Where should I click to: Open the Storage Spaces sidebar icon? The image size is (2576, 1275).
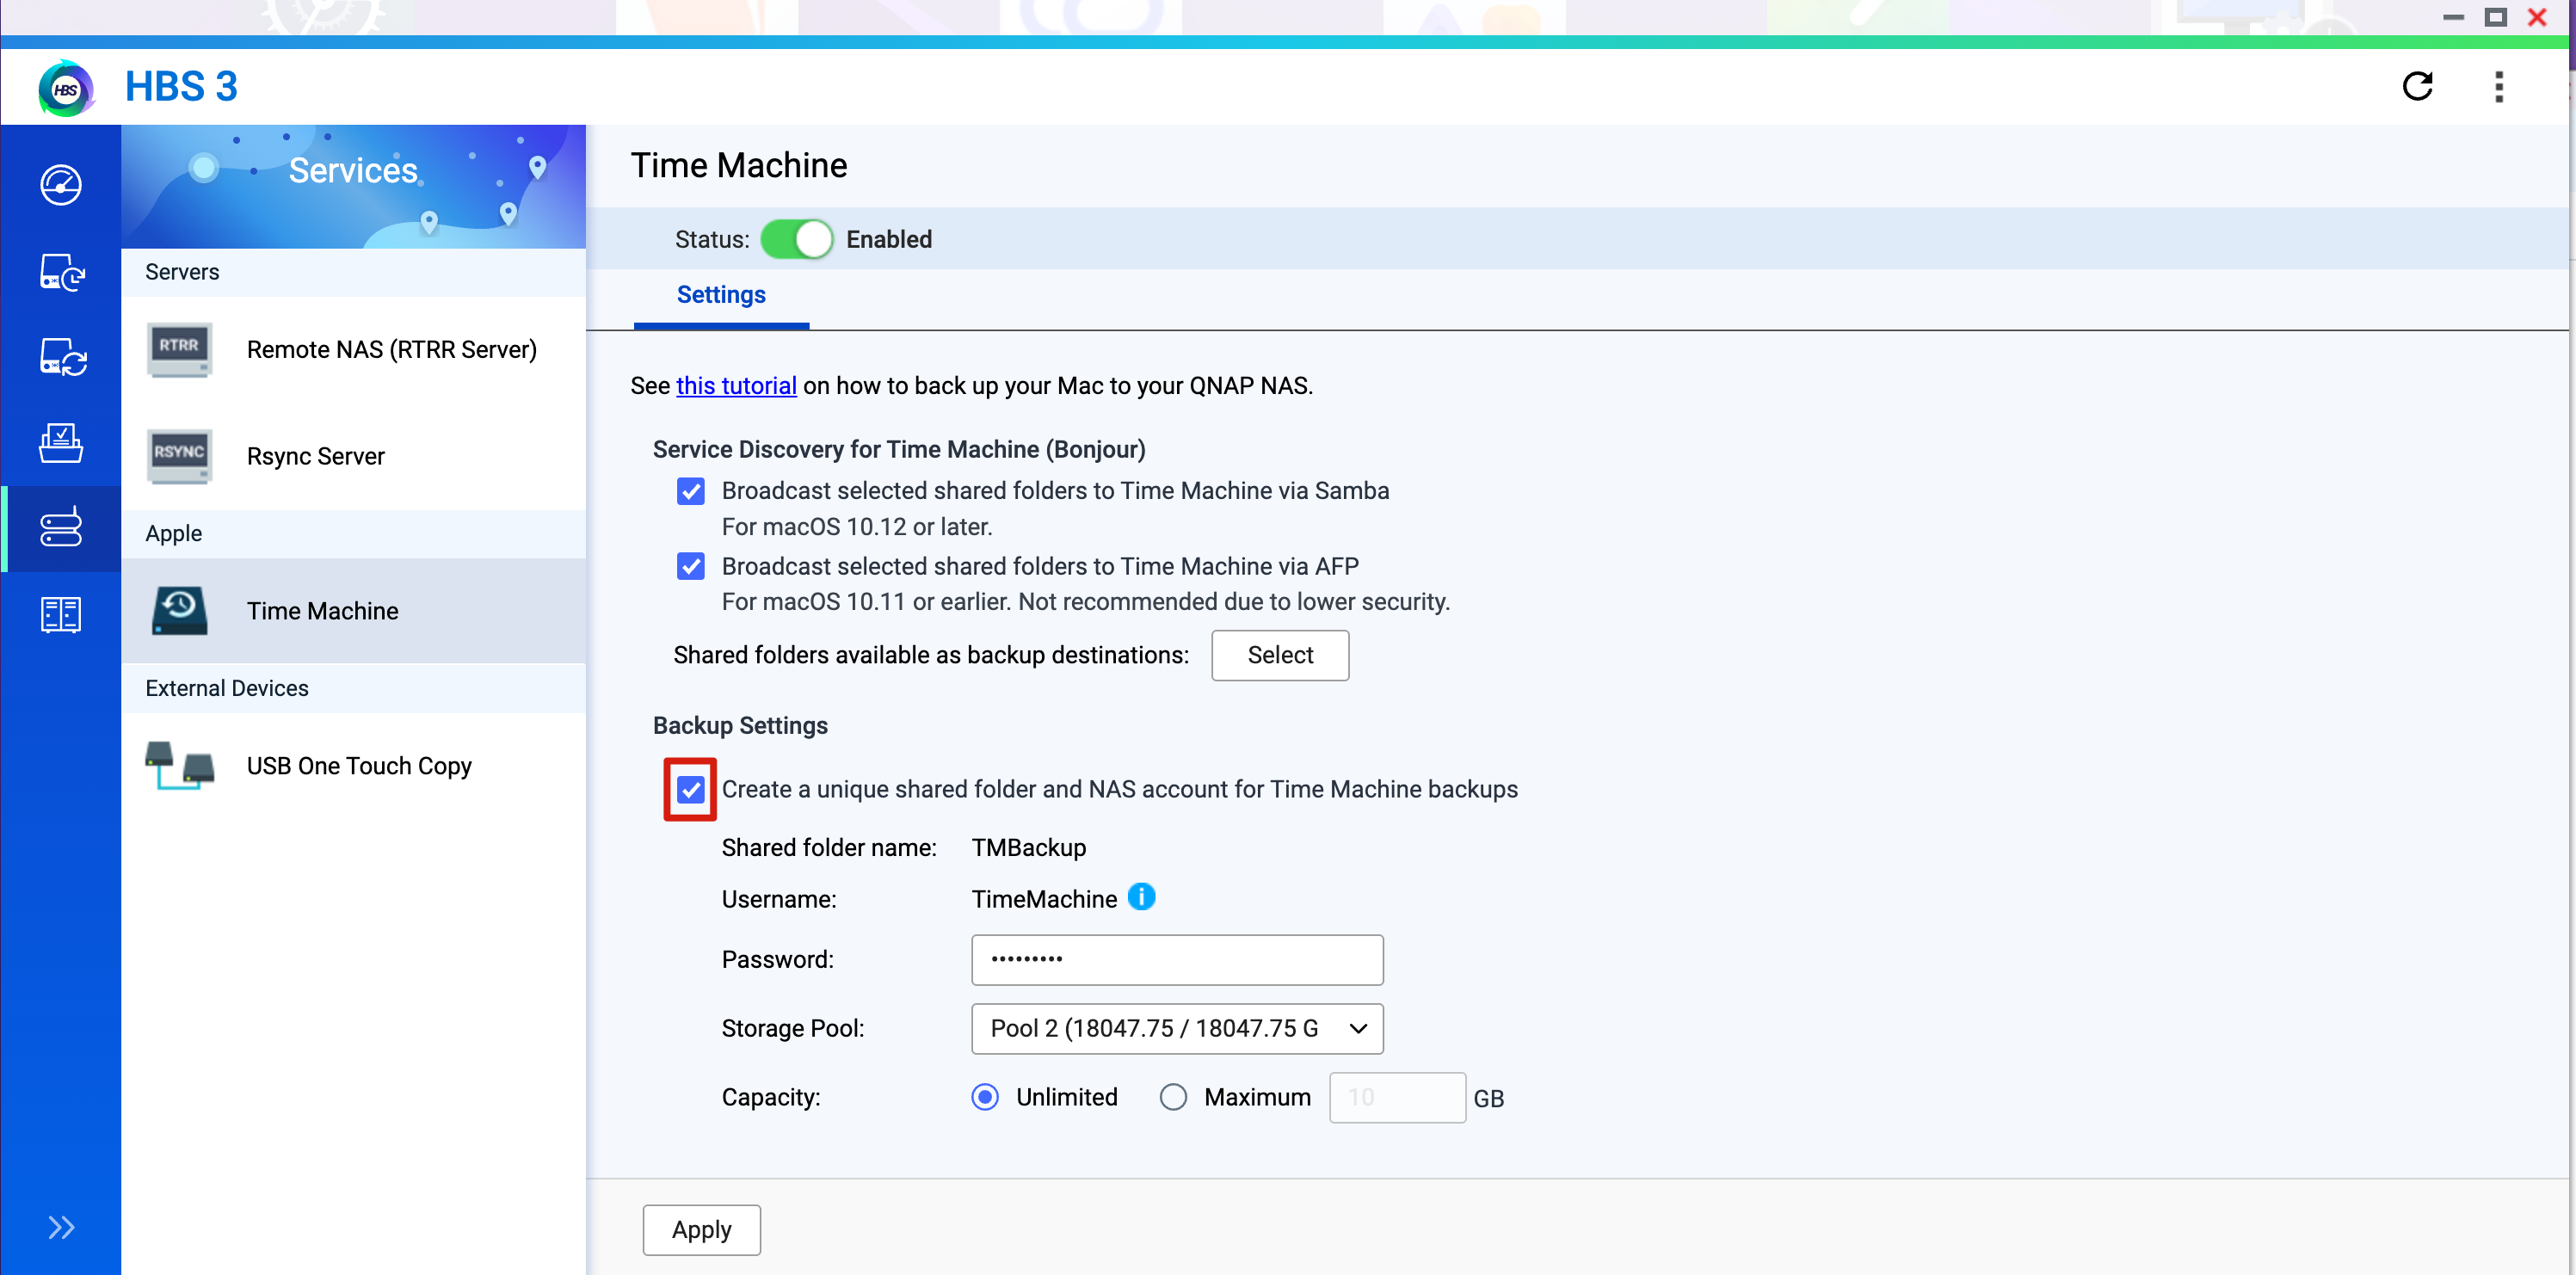coord(61,443)
